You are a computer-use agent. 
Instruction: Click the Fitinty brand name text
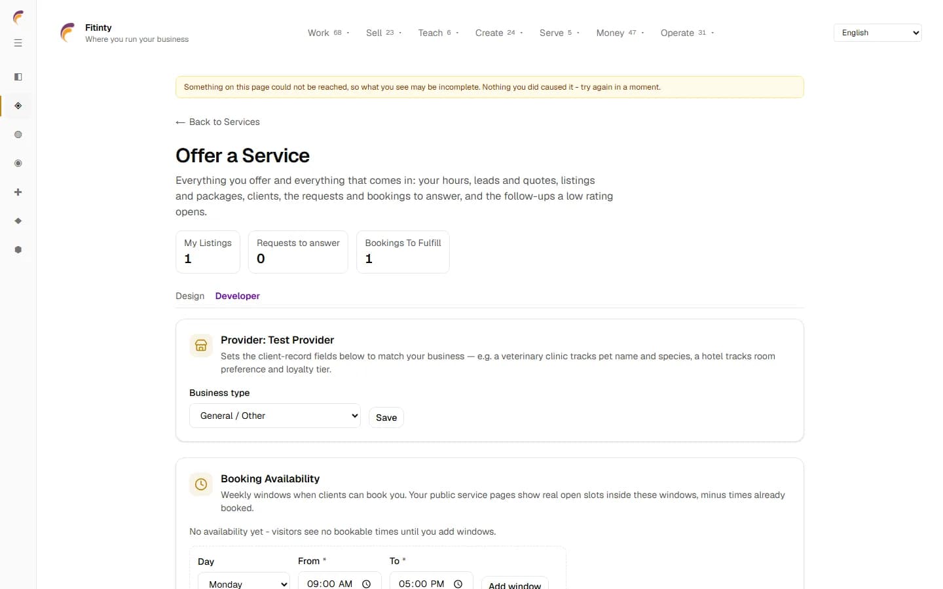pos(98,27)
